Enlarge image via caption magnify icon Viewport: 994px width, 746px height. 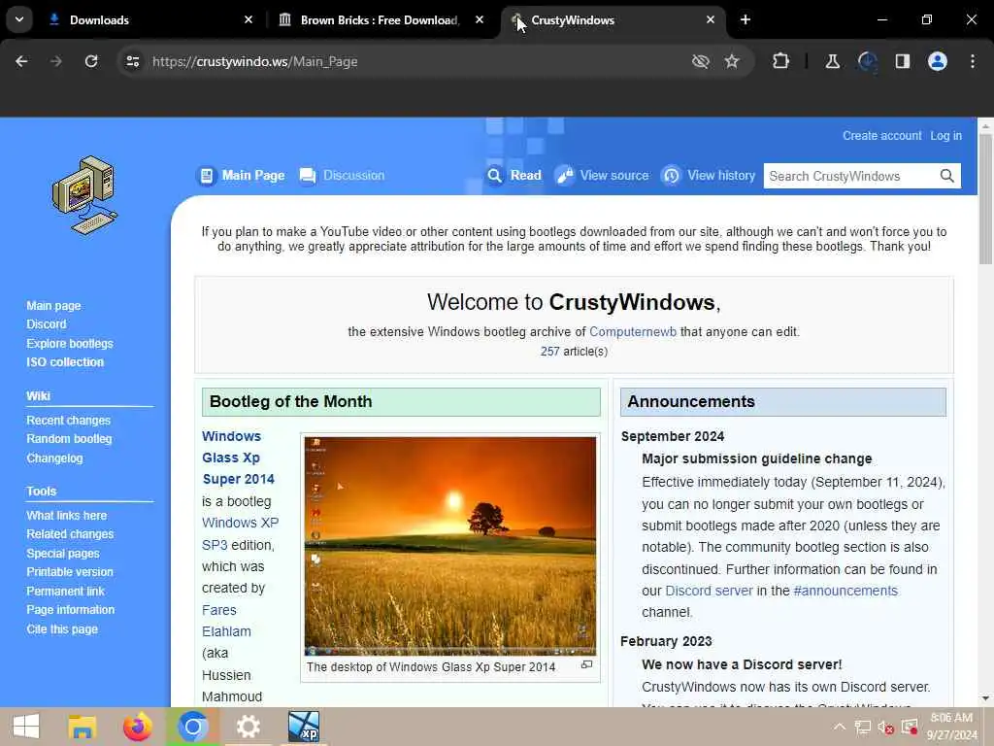pos(587,664)
